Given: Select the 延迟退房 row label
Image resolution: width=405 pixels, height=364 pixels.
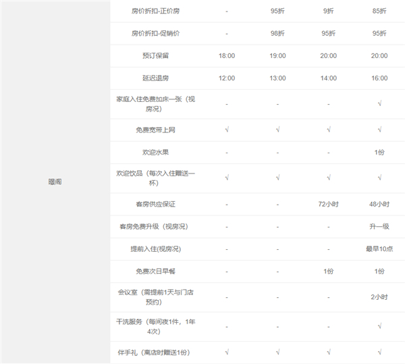Looking at the screenshot, I should 155,78.
